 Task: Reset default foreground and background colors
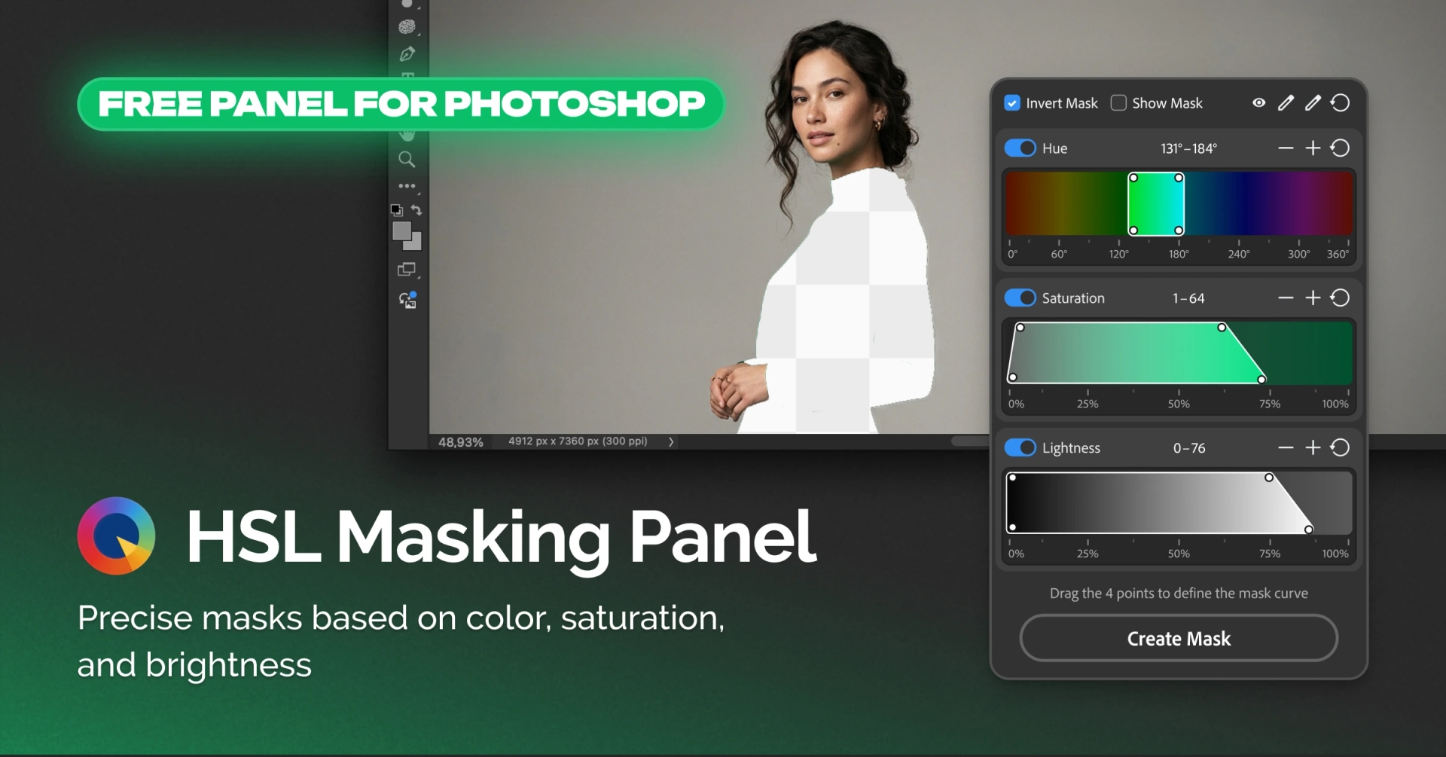point(396,210)
